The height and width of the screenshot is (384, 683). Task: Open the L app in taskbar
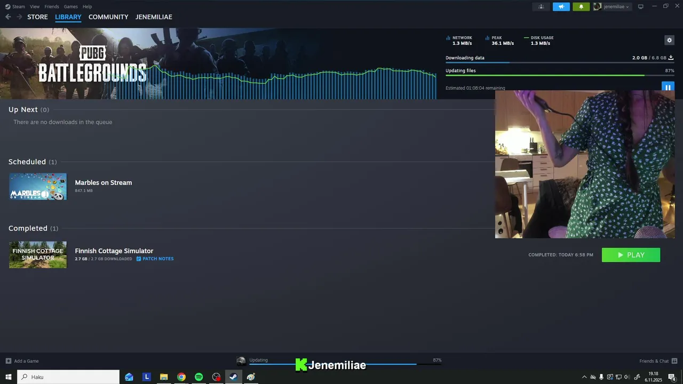(x=146, y=377)
